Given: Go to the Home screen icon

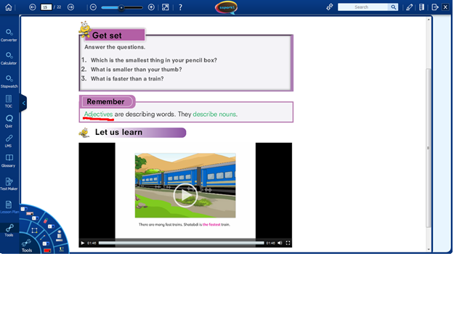Looking at the screenshot, I should tap(9, 7).
